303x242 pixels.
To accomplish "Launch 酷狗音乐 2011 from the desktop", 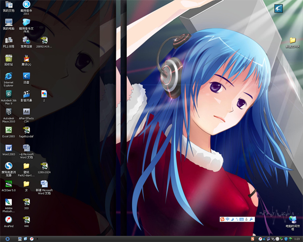I will pos(27,8).
